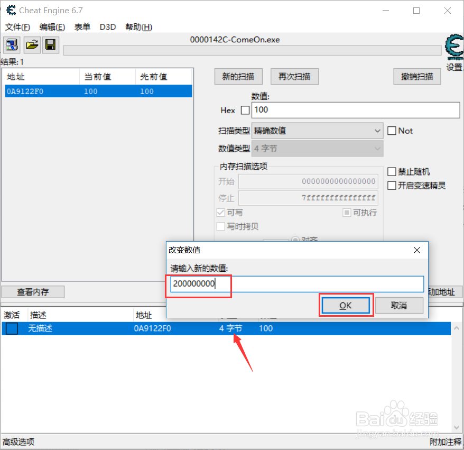Click the 再次扫描 button
Screen dimensions: 464x450
pos(295,77)
